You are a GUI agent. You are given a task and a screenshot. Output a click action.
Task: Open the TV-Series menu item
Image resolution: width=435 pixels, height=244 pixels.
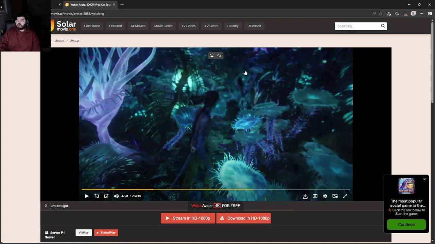click(x=188, y=26)
